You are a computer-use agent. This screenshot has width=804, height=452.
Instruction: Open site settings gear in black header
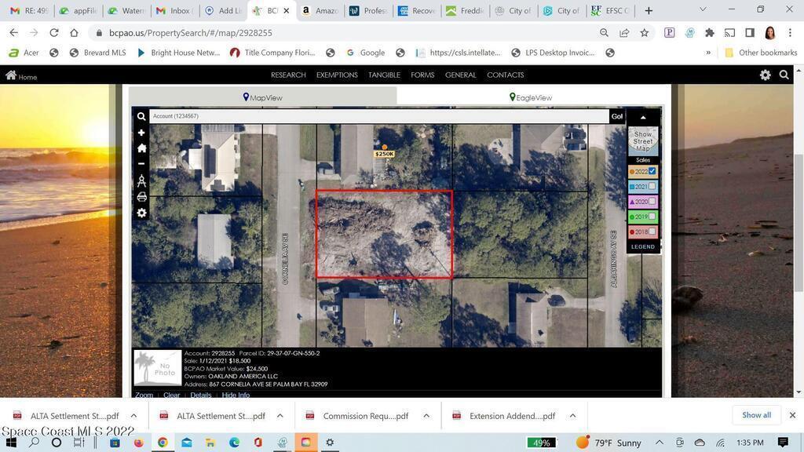tap(765, 75)
